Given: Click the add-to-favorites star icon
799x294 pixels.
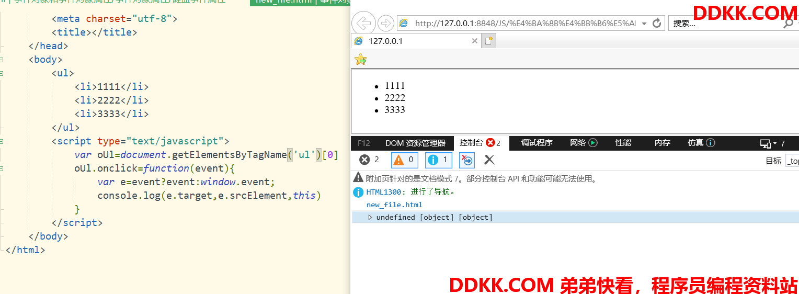Looking at the screenshot, I should pos(361,60).
